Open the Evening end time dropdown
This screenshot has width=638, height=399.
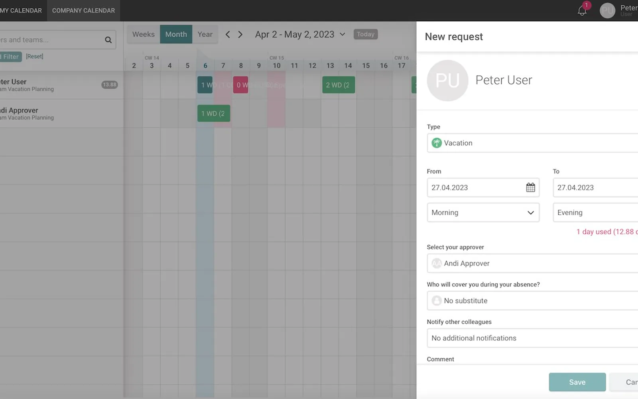click(x=595, y=212)
